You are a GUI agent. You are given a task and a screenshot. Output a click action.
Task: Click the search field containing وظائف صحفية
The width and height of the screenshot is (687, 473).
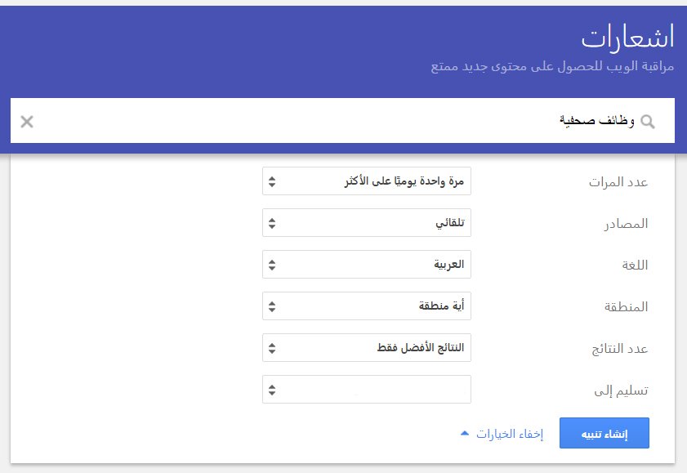[342, 120]
